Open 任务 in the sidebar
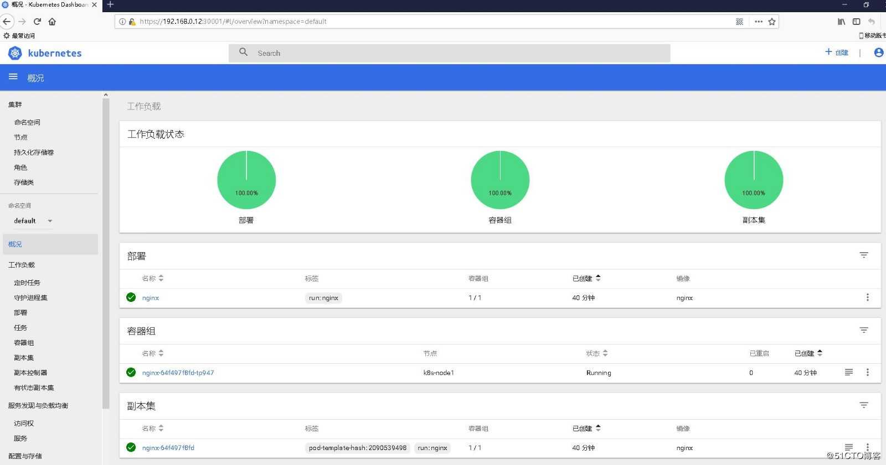 click(20, 327)
